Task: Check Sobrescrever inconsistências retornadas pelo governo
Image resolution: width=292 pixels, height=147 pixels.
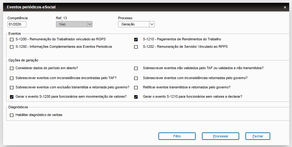Action: click(x=136, y=78)
